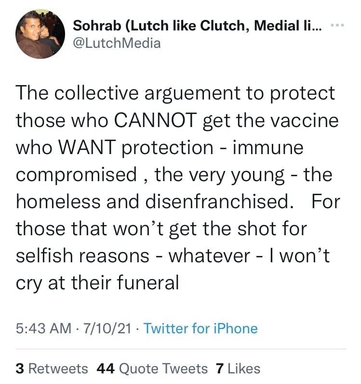The image size is (361, 384).
Task: Click the @LutchMedia handle
Action: pyautogui.click(x=117, y=44)
